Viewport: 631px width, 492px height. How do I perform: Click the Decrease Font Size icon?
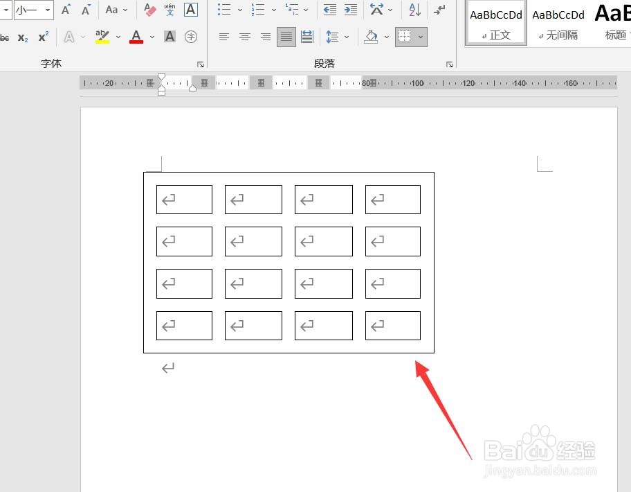point(85,10)
